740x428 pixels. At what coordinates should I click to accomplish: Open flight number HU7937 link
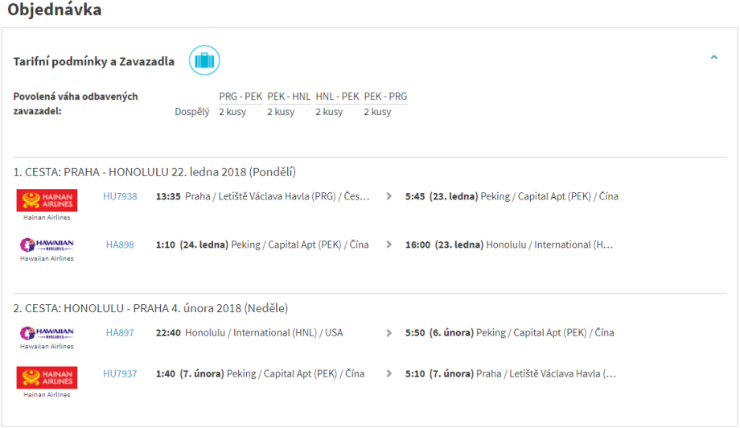pos(120,373)
